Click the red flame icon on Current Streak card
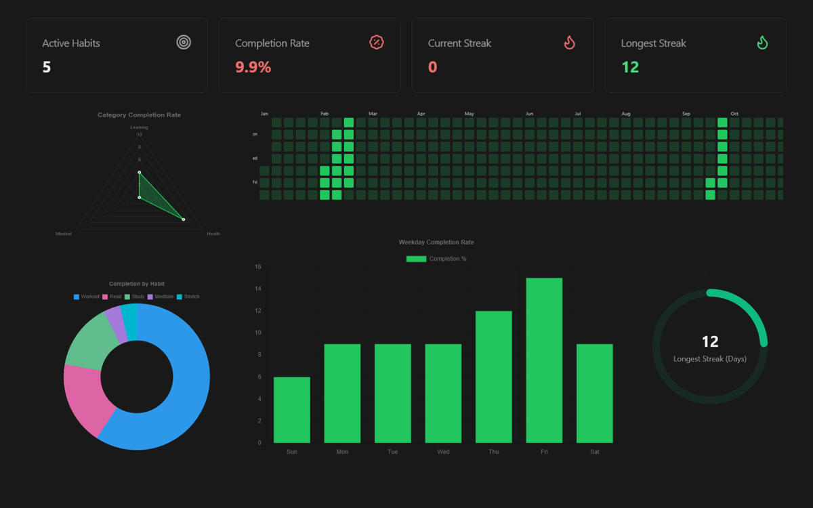The image size is (813, 508). coord(570,42)
